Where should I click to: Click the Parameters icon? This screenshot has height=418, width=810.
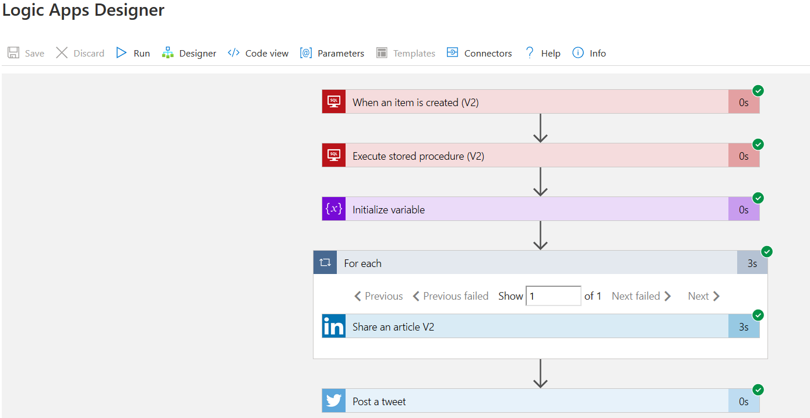click(x=306, y=53)
